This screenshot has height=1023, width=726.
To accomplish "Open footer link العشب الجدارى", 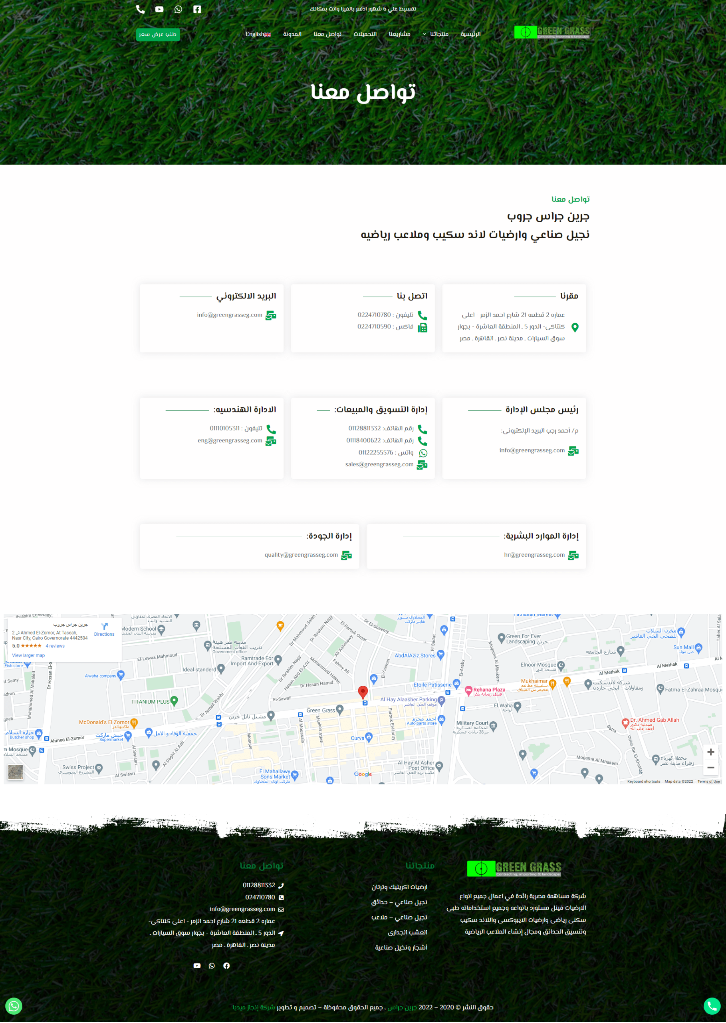I will [407, 932].
